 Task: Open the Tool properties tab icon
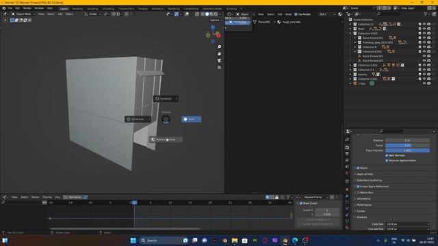coord(347,139)
